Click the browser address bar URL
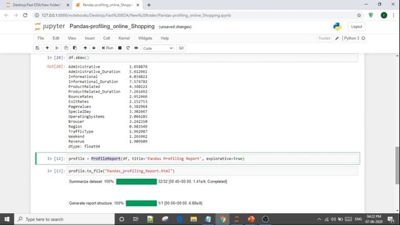This screenshot has width=400, height=225. (x=136, y=15)
